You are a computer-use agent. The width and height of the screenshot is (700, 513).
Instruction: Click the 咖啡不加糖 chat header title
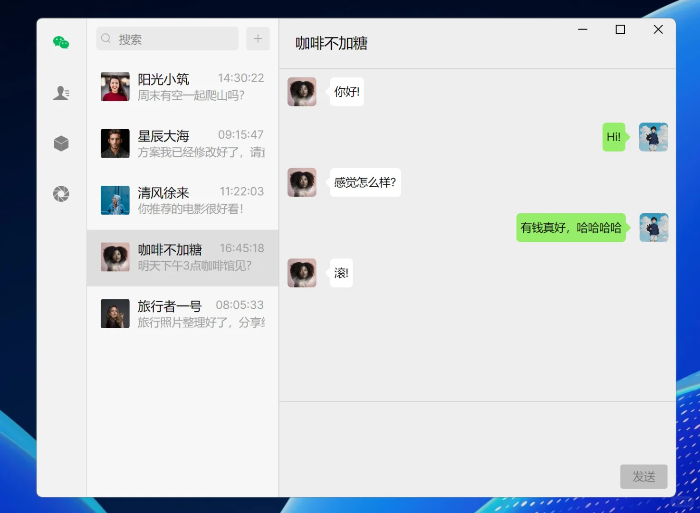(331, 43)
